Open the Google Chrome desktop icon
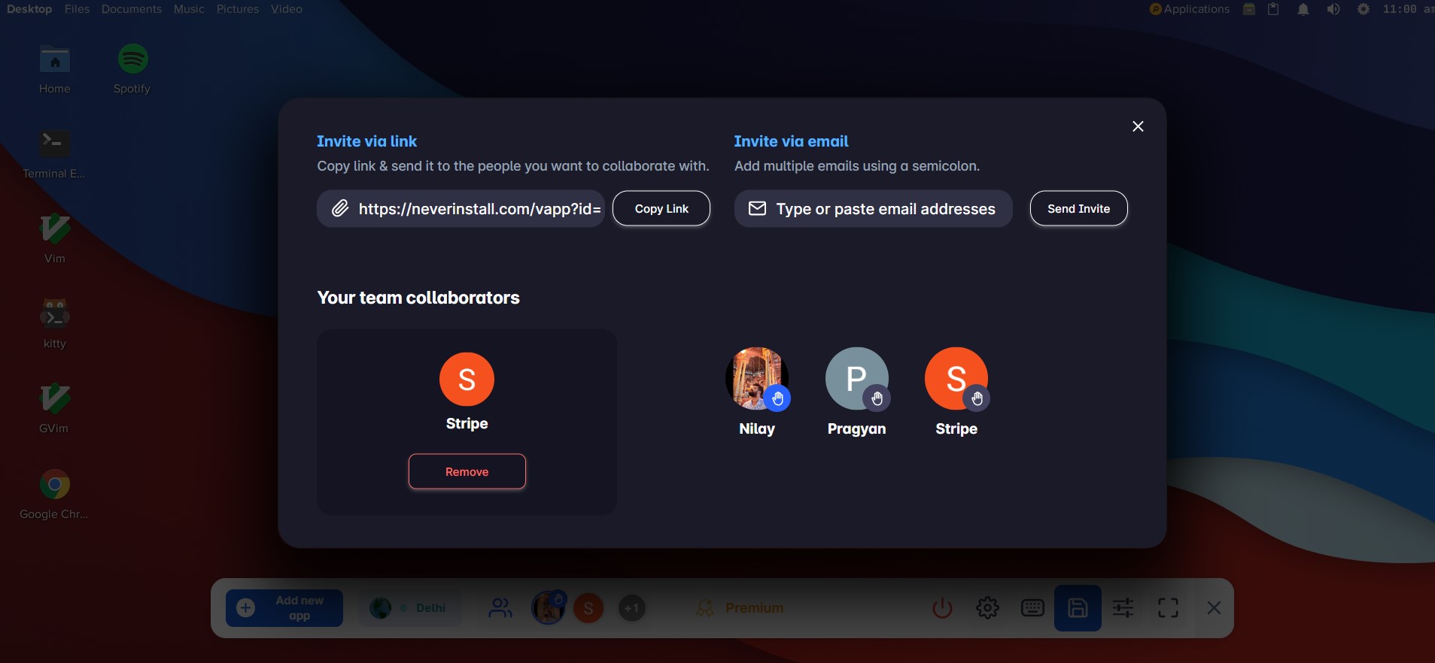Viewport: 1435px width, 663px height. click(x=54, y=495)
